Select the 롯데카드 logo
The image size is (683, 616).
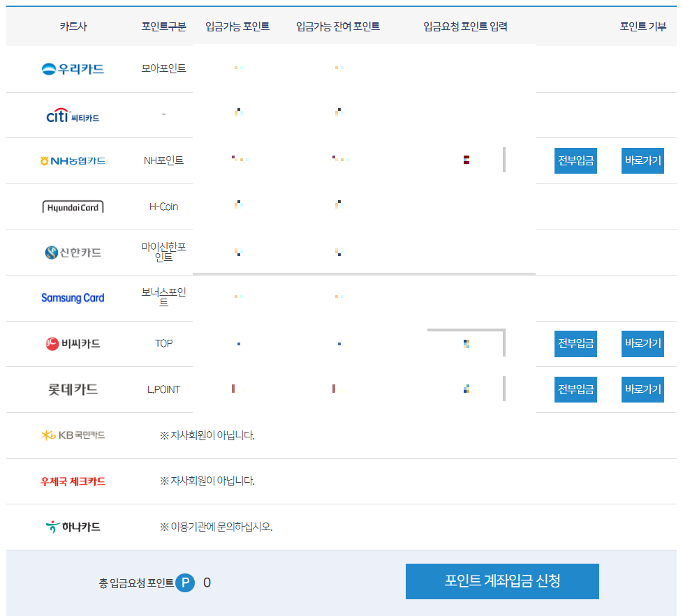(73, 389)
